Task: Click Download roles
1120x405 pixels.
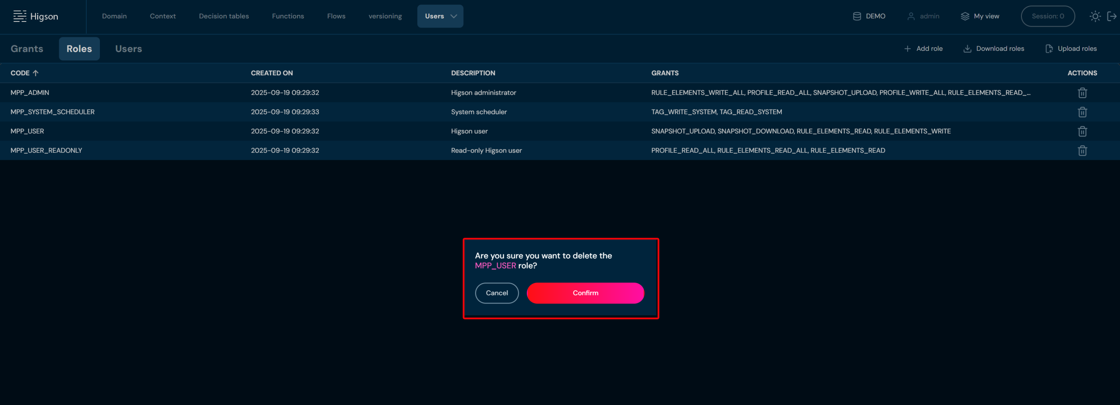Action: (x=993, y=49)
